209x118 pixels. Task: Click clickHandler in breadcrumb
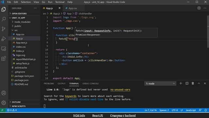point(85,13)
